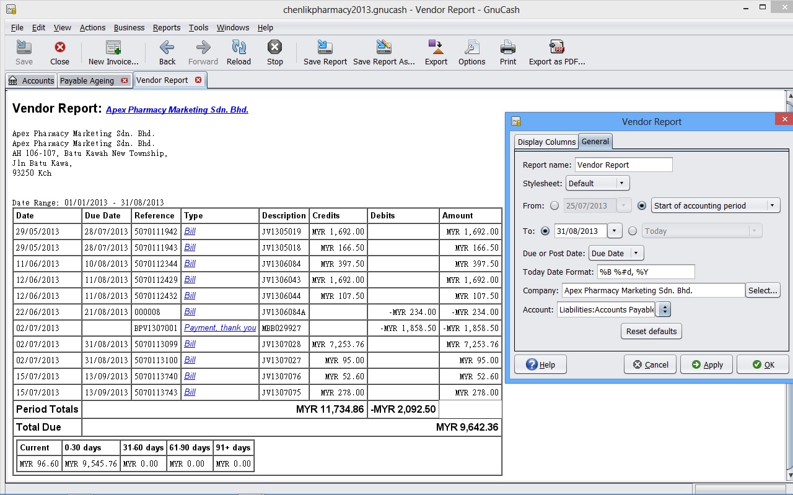Click the Save toolbar icon
The height and width of the screenshot is (495, 793).
click(24, 53)
